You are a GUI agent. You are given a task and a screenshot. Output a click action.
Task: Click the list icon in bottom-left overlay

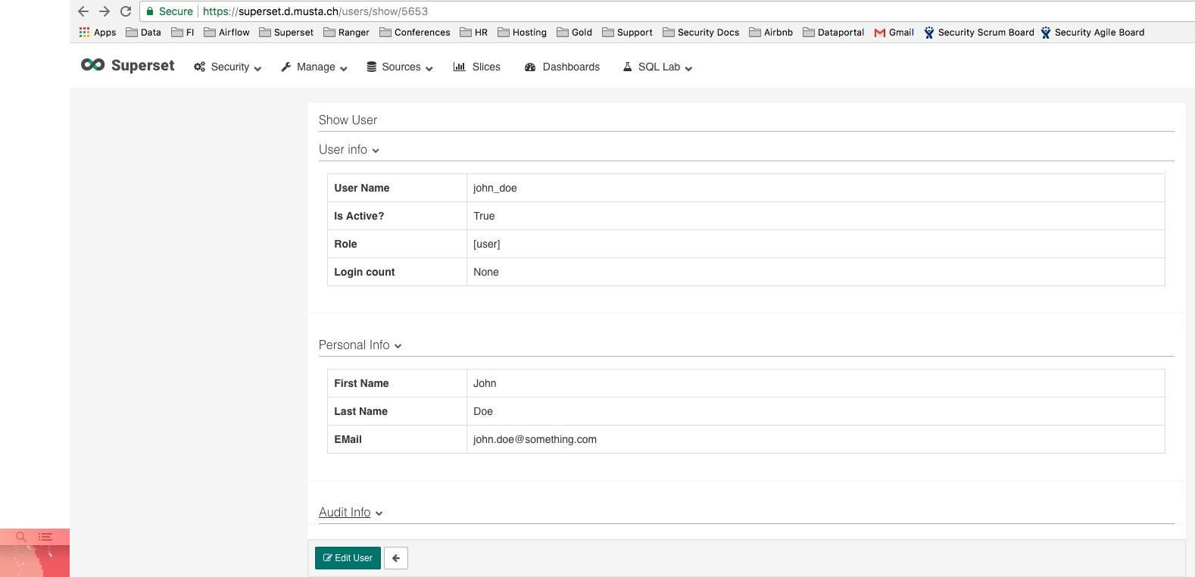45,537
